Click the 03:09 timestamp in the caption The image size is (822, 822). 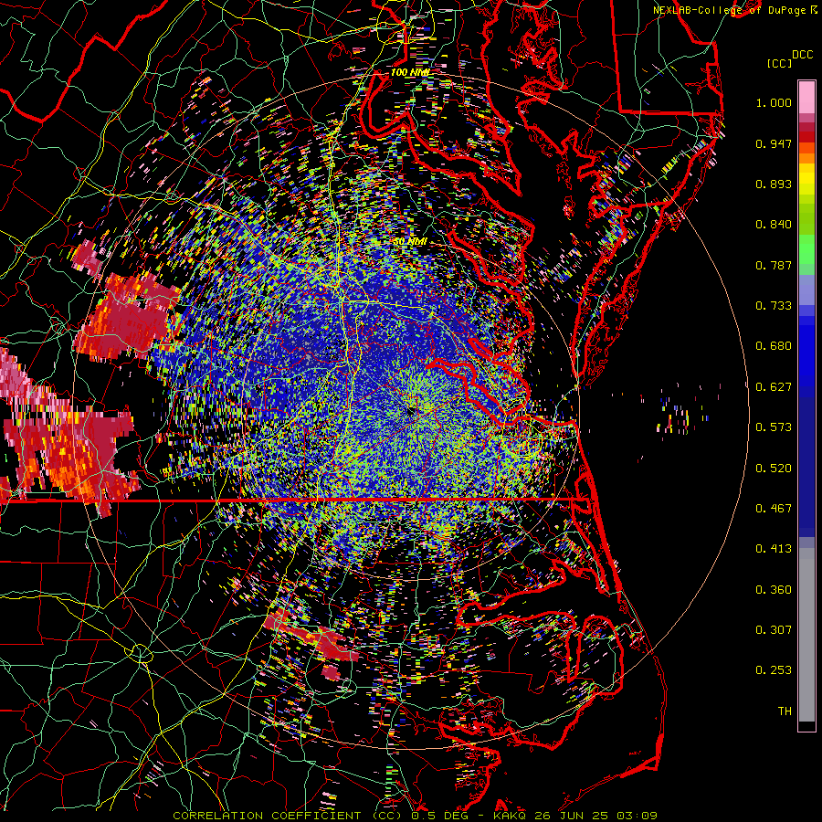click(x=637, y=816)
